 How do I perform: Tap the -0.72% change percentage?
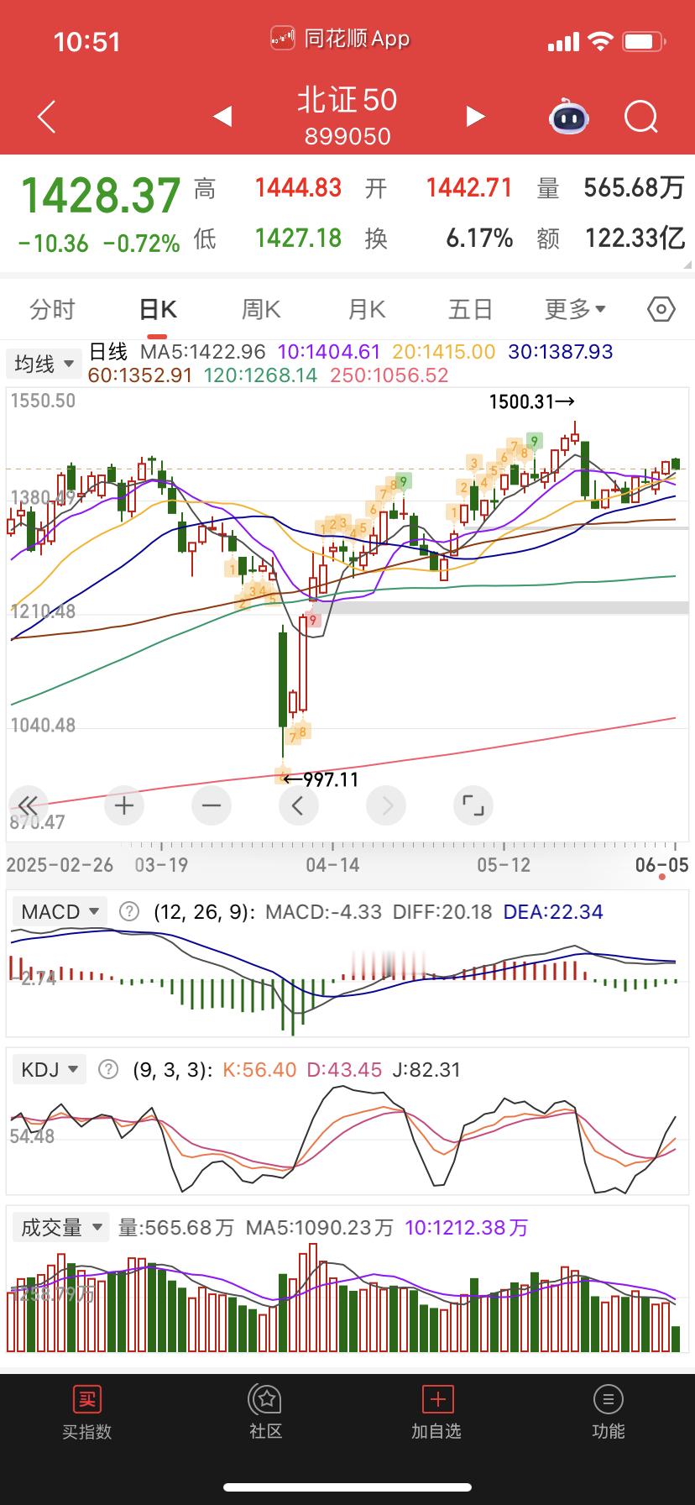click(141, 244)
